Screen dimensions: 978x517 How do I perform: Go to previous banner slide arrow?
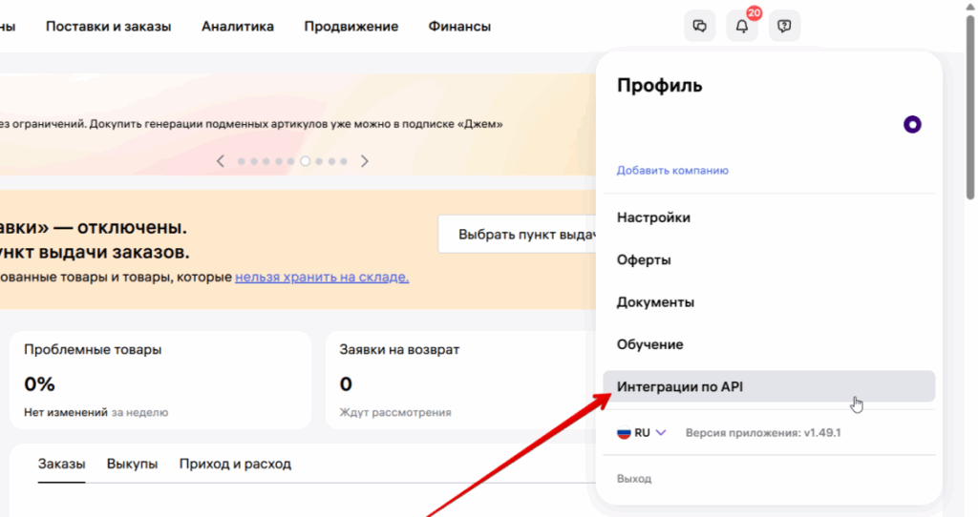coord(221,161)
